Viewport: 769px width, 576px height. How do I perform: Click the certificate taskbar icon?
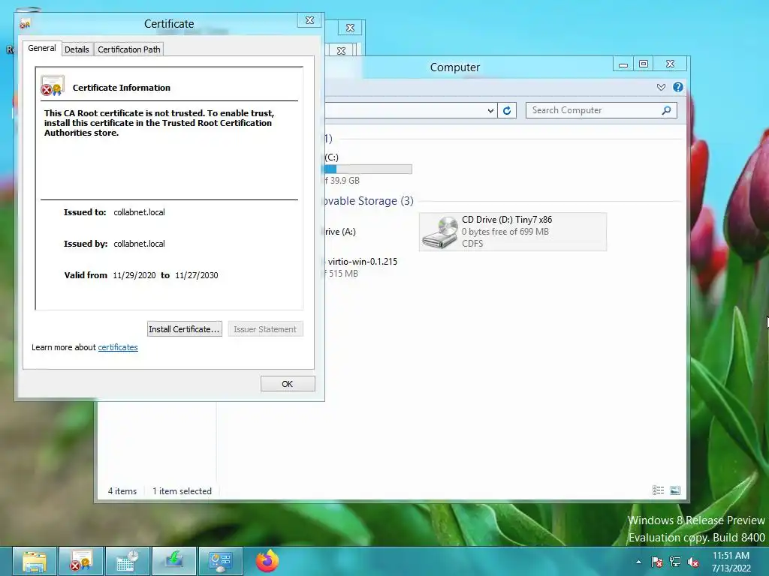click(81, 561)
